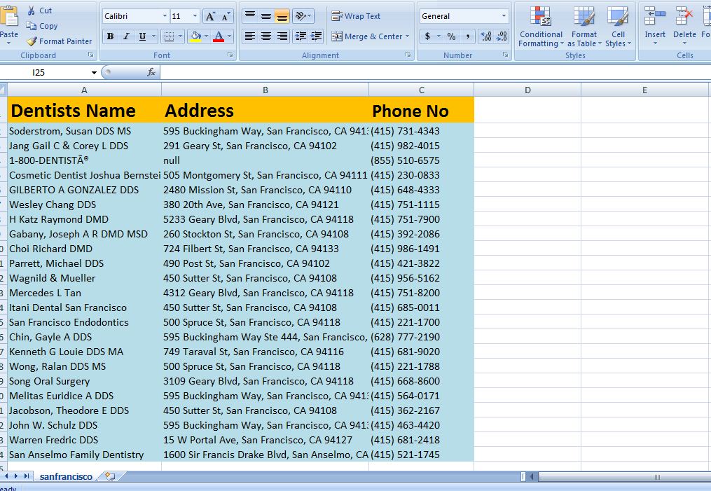This screenshot has width=711, height=491.
Task: Apply bold formatting with the Bold icon
Action: (110, 35)
